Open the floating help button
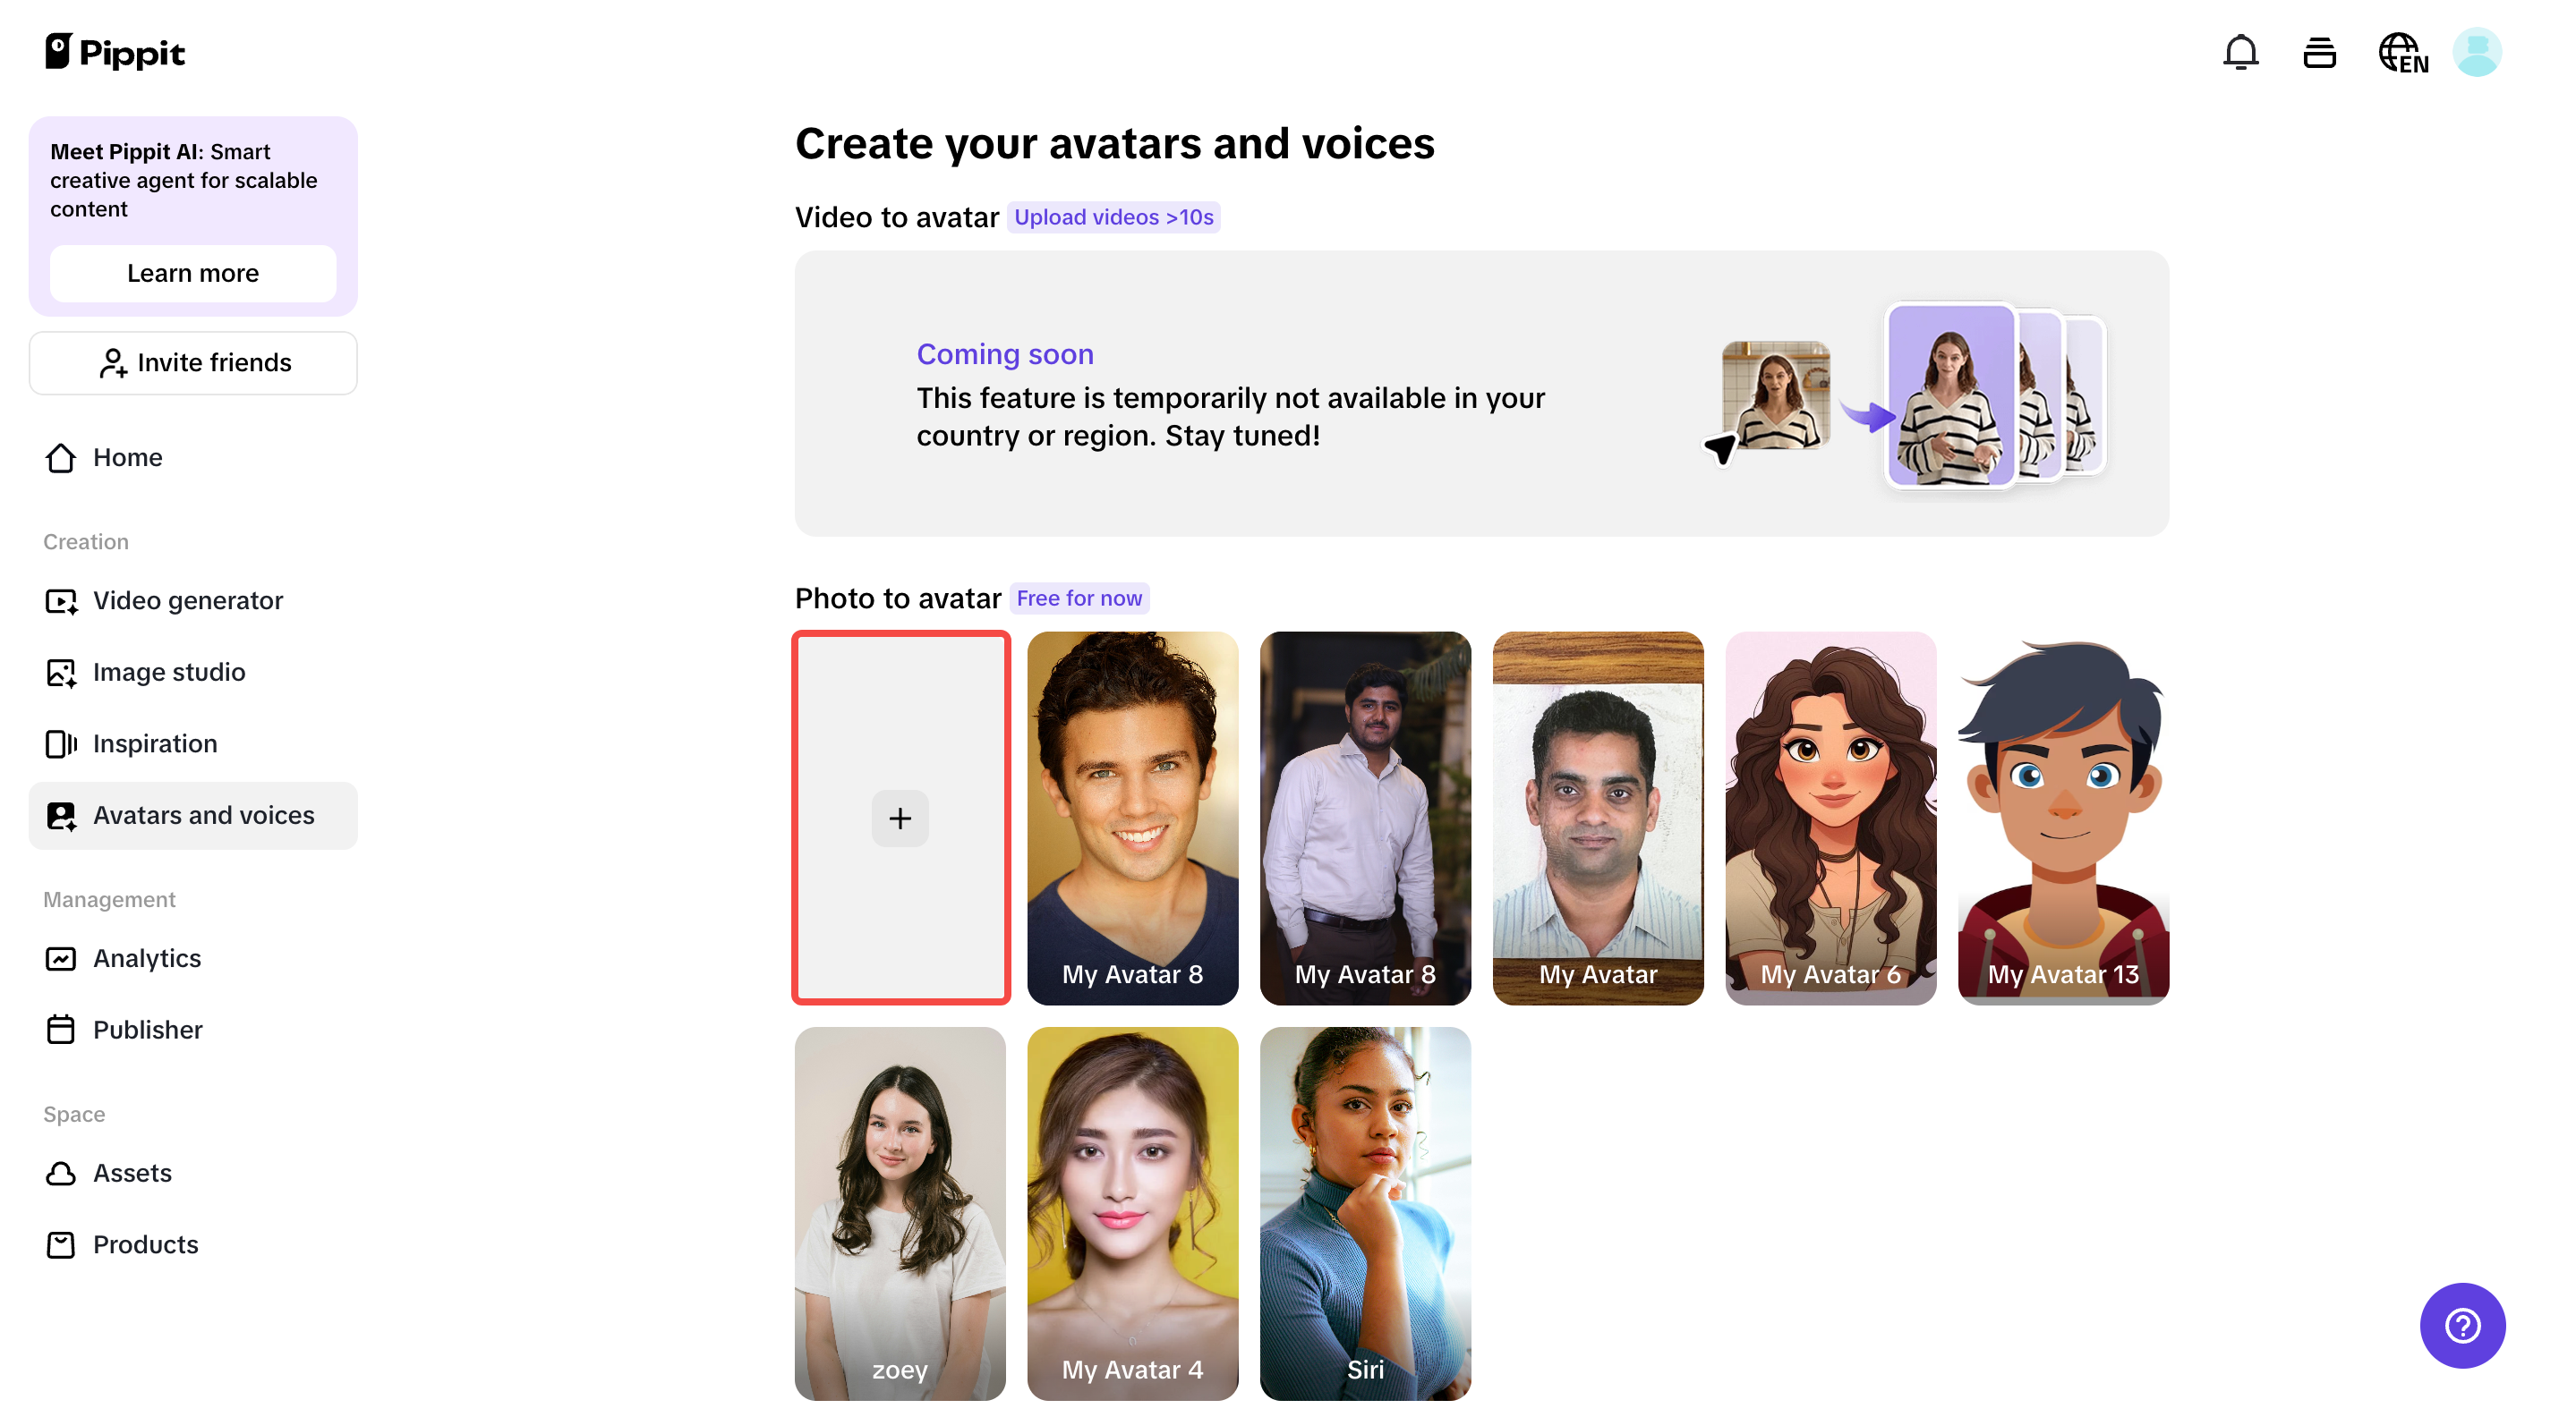The width and height of the screenshot is (2576, 1417). [2462, 1325]
